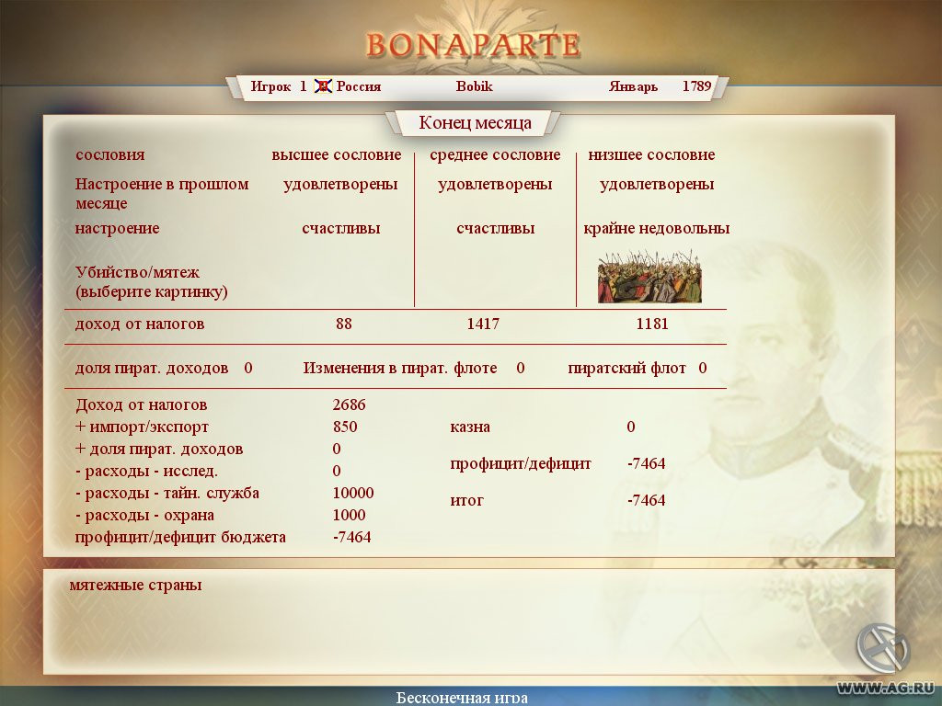Click import/export value 850

345,427
